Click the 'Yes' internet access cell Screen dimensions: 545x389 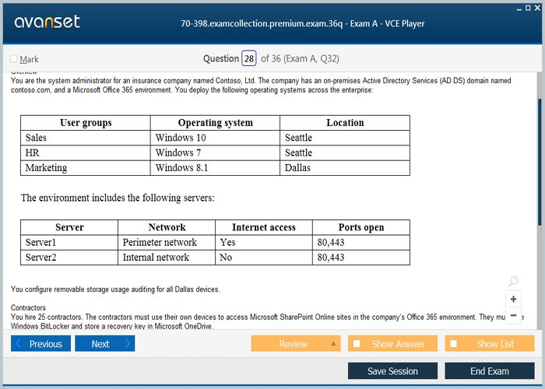pyautogui.click(x=264, y=243)
